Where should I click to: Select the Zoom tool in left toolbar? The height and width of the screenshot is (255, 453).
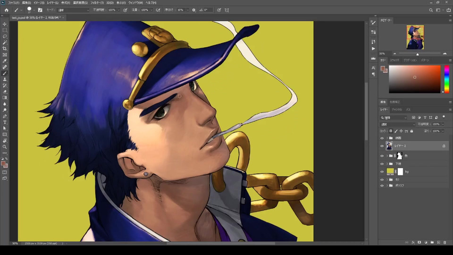[x=5, y=147]
